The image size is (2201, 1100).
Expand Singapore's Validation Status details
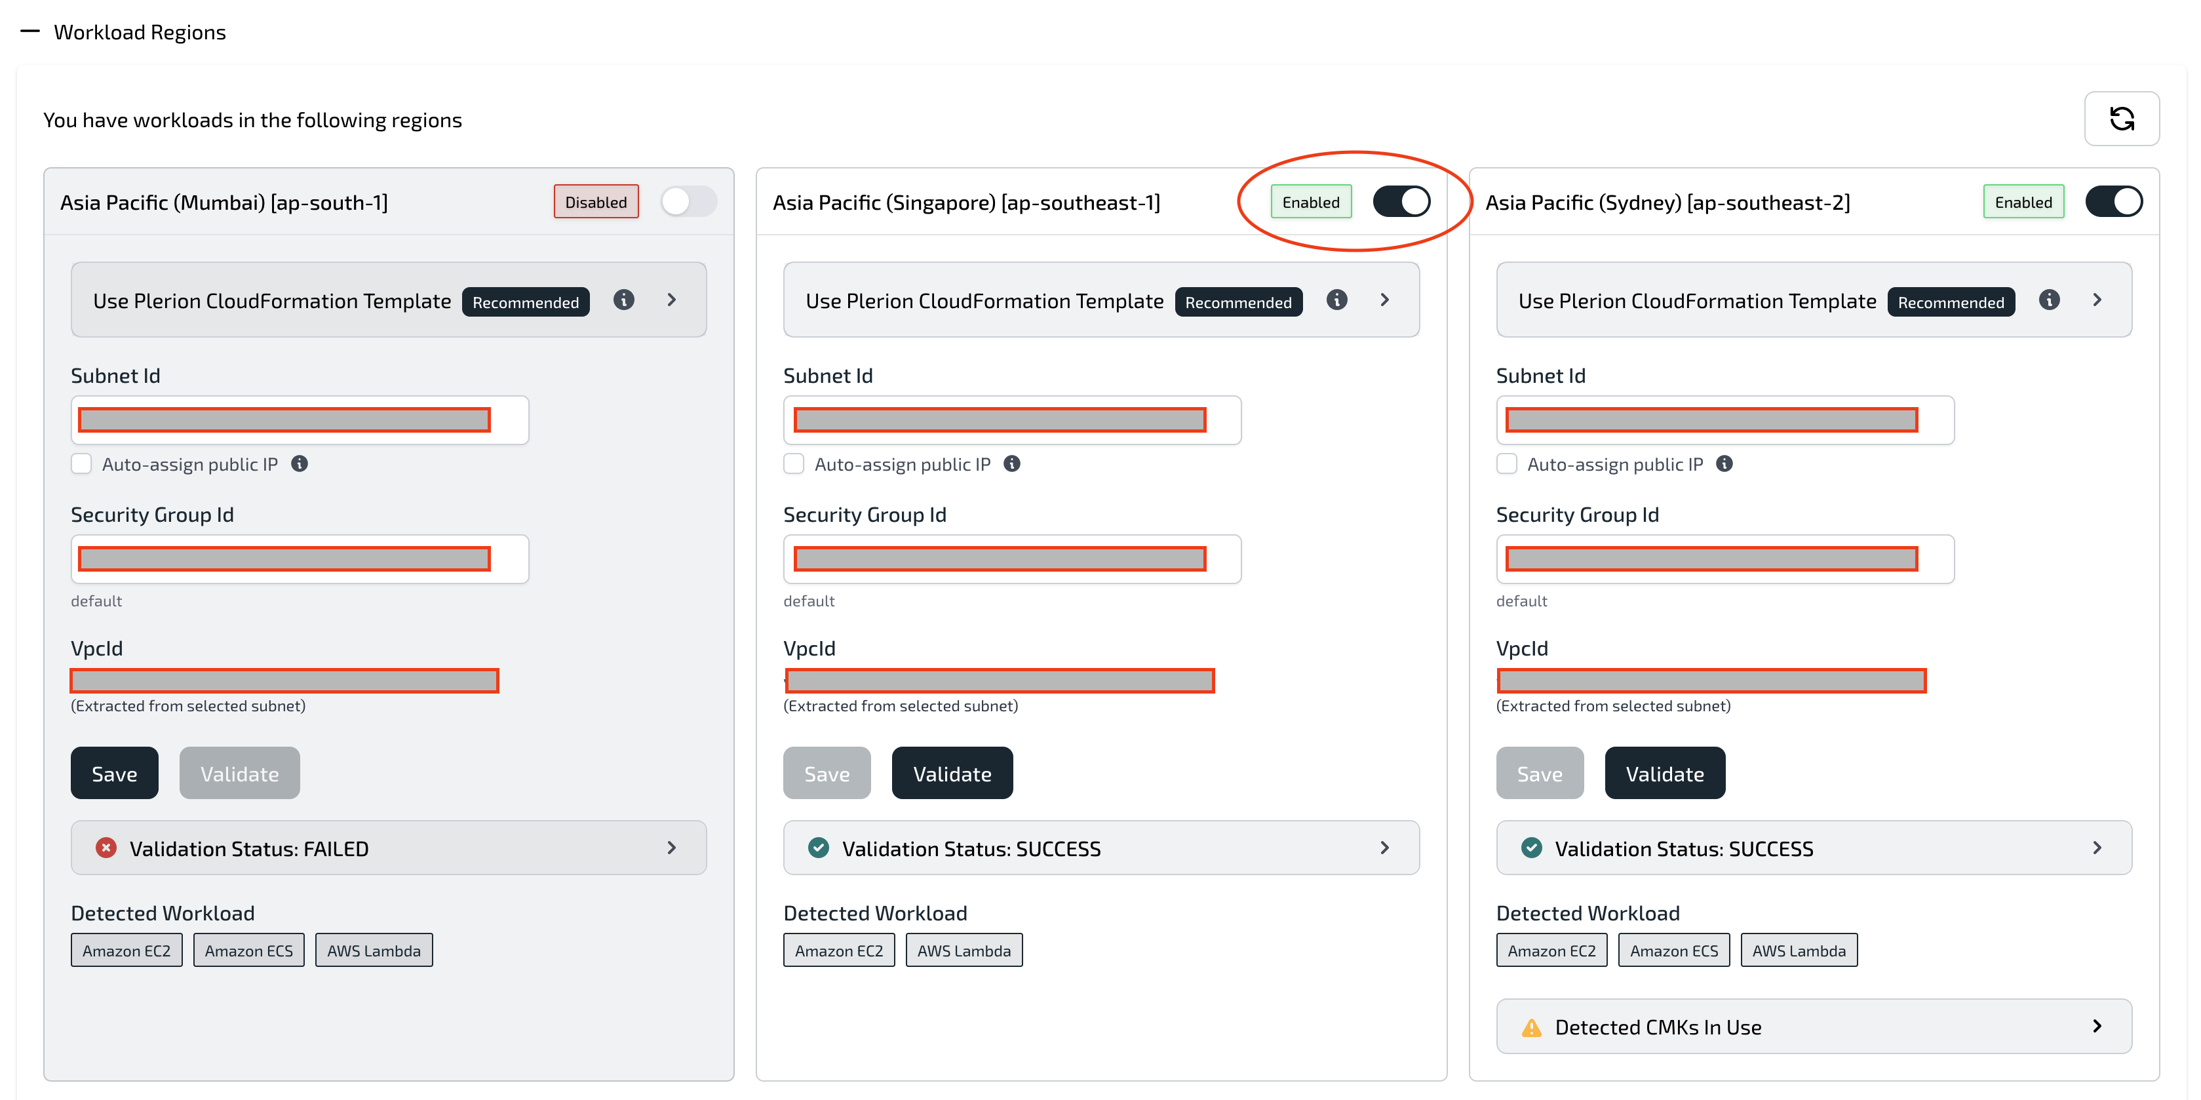click(1384, 848)
